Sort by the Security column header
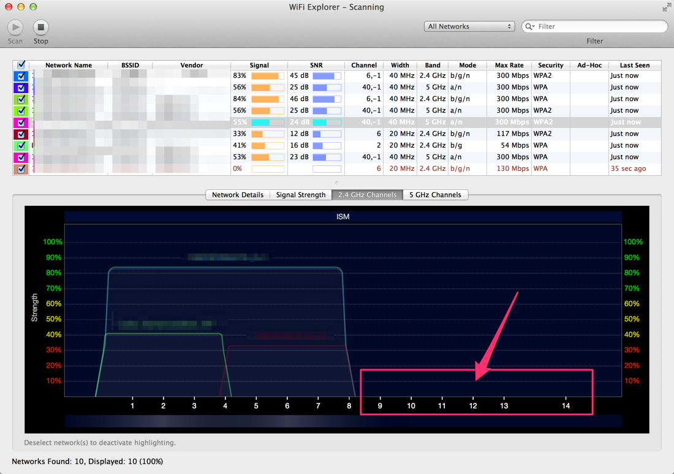This screenshot has width=674, height=474. pyautogui.click(x=551, y=65)
